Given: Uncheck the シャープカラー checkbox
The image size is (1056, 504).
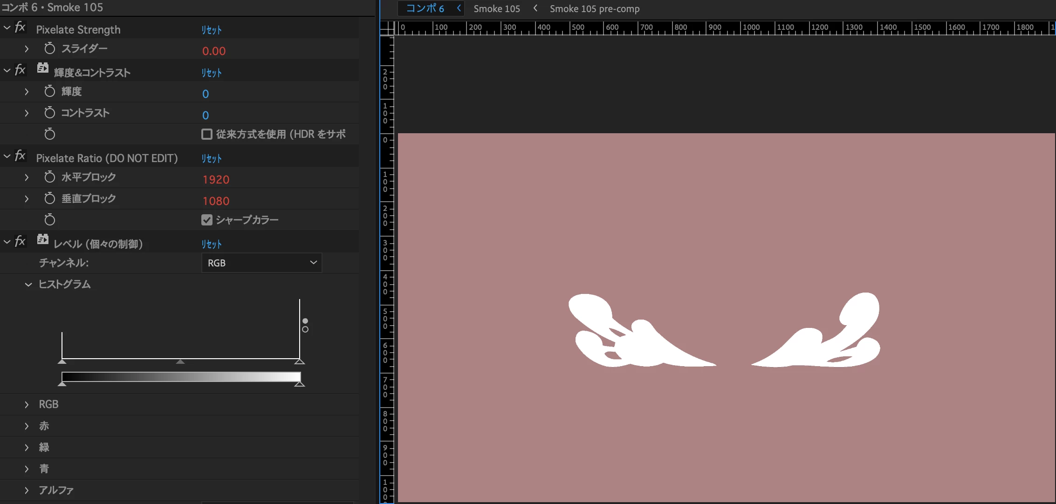Looking at the screenshot, I should (206, 220).
